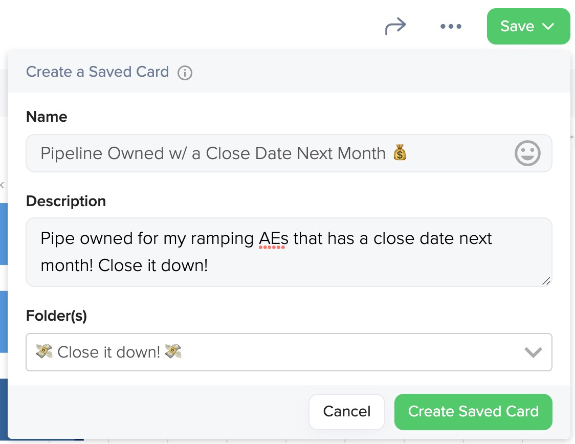Click the flying money emoji before Close it down!
Viewport: 575px width, 444px height.
[44, 351]
